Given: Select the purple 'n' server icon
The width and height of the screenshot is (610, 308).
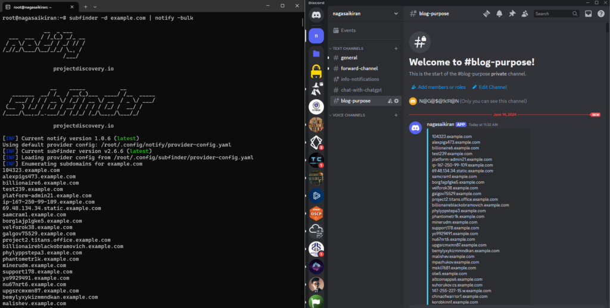Looking at the screenshot, I should [316, 36].
